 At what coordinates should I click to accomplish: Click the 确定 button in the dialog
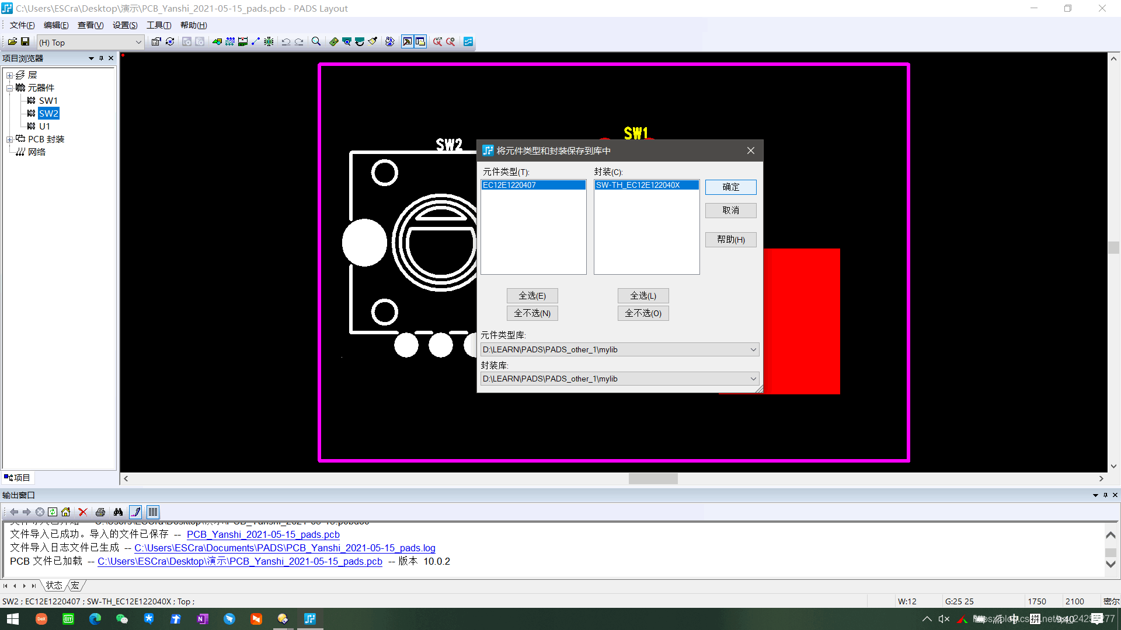point(730,187)
